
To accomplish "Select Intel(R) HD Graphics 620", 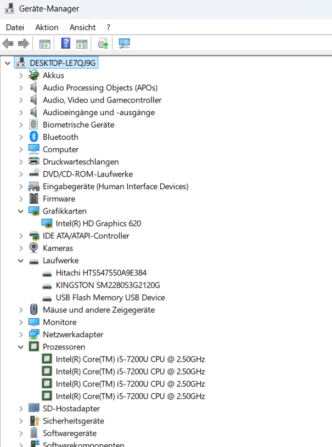I will coord(98,224).
